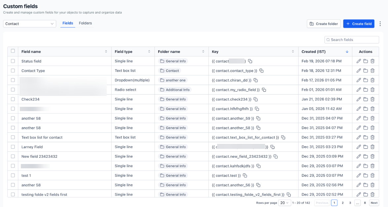This screenshot has height=207, width=388.
Task: Focus the Search fields input box
Action: click(x=353, y=40)
